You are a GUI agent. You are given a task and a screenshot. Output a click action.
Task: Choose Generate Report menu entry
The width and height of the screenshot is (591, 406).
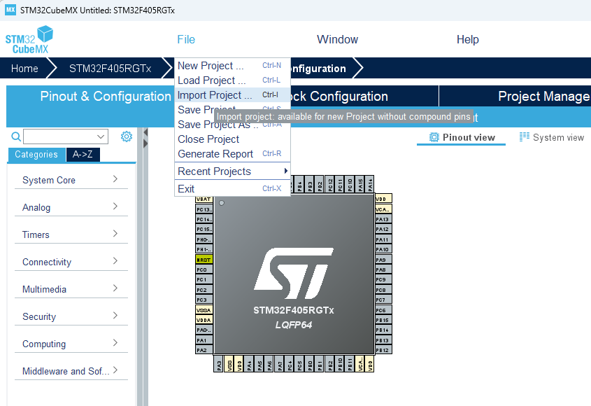[232, 154]
